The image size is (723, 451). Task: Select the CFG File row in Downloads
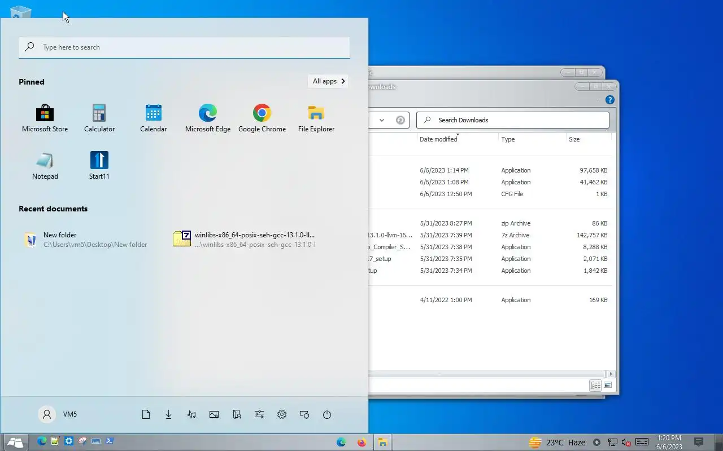490,194
